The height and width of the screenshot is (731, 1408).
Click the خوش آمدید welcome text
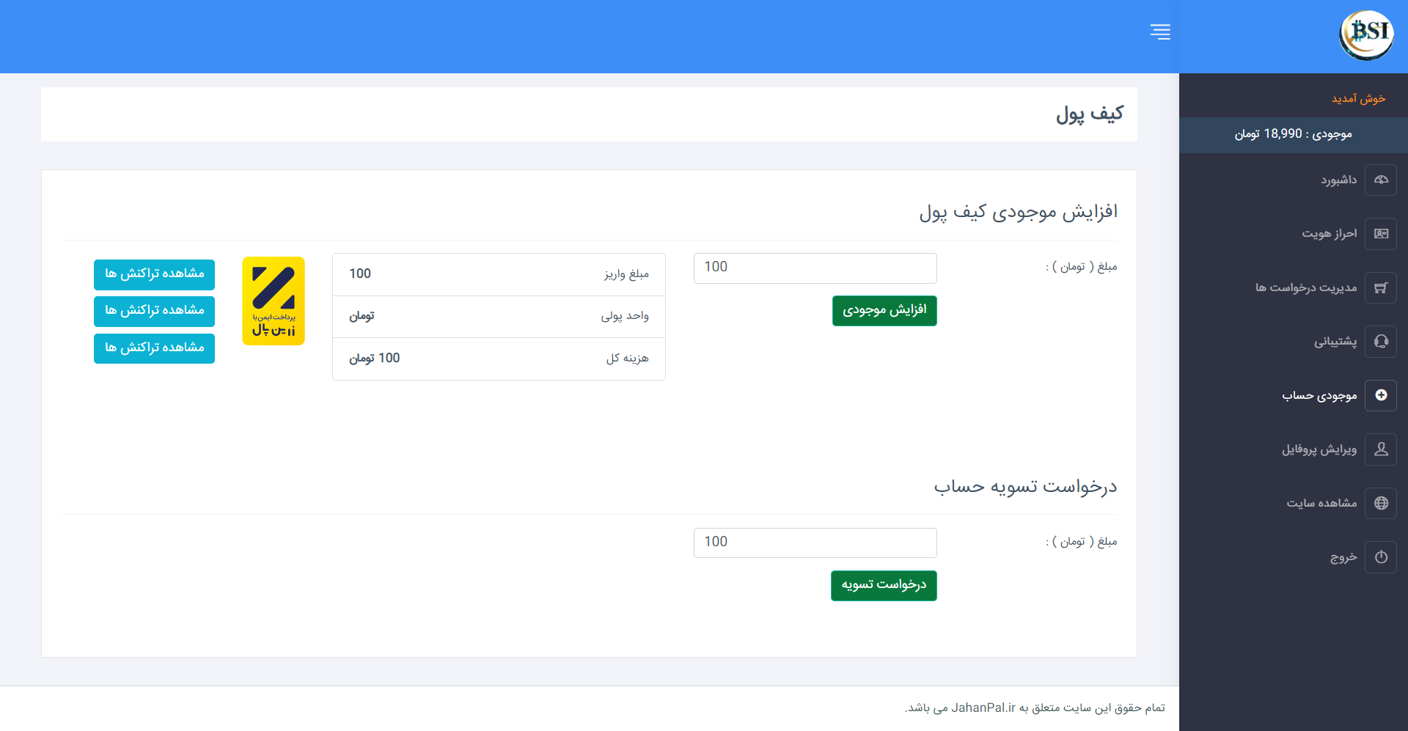(1358, 98)
